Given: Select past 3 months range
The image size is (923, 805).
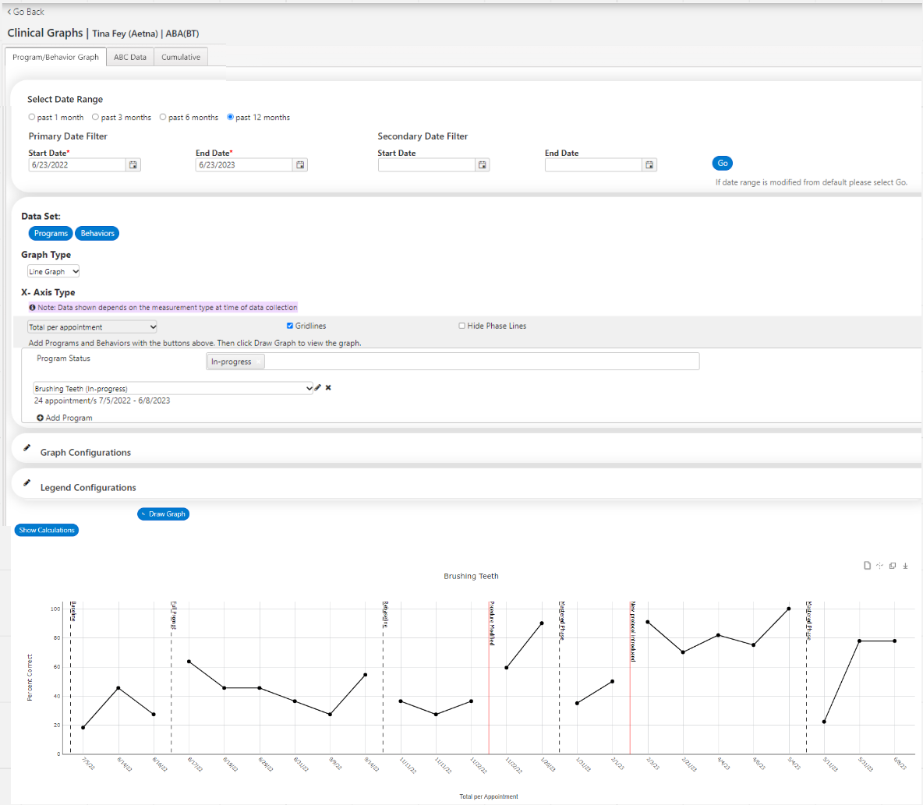Looking at the screenshot, I should (x=95, y=117).
